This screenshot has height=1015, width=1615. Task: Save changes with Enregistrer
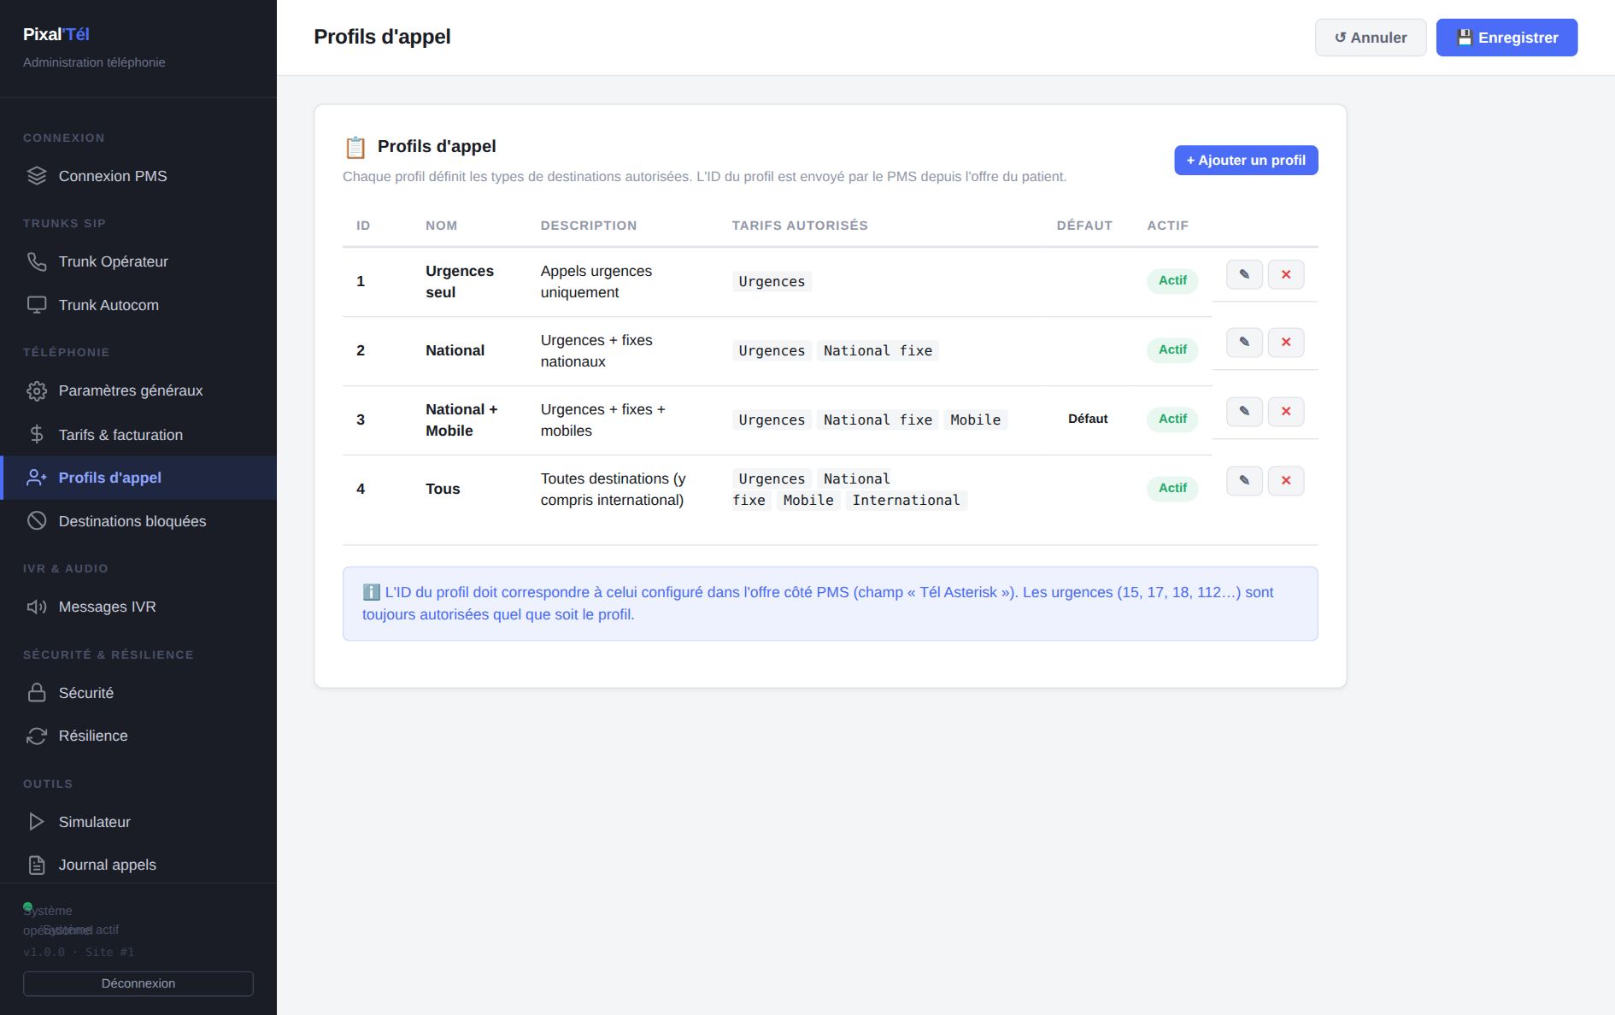pos(1506,38)
